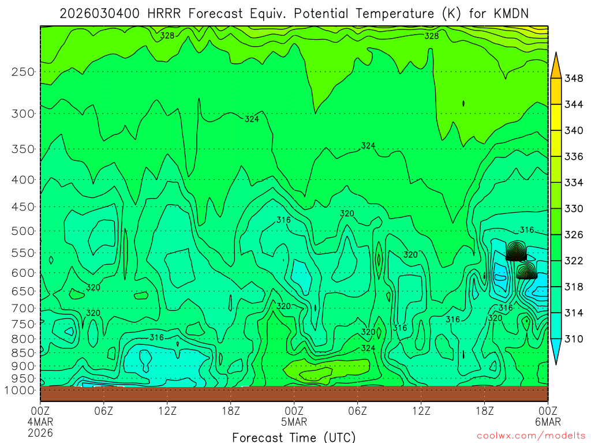The height and width of the screenshot is (443, 591).
Task: Click the Forecast Time (UTC) axis title
Action: coord(294,437)
